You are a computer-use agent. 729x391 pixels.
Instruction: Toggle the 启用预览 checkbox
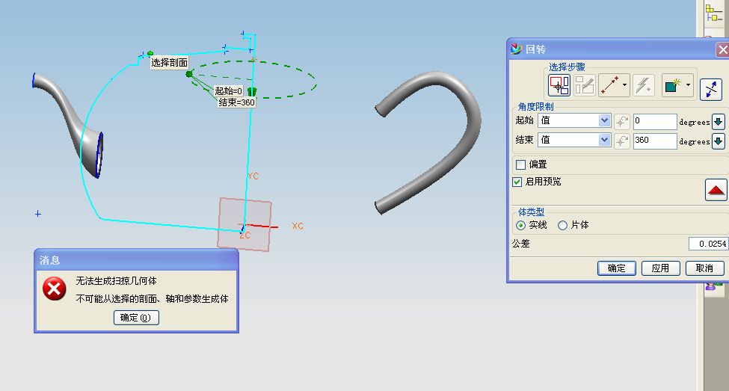click(x=517, y=182)
